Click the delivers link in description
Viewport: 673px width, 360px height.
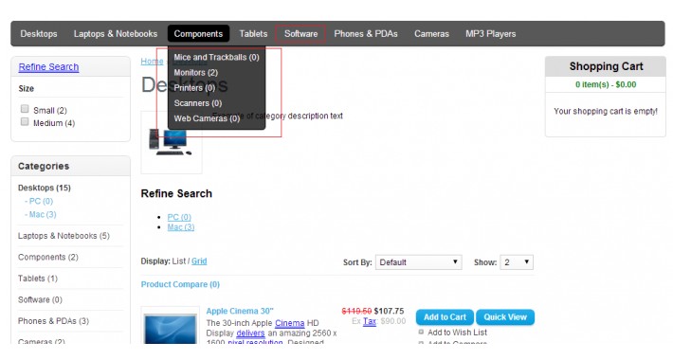coord(250,333)
